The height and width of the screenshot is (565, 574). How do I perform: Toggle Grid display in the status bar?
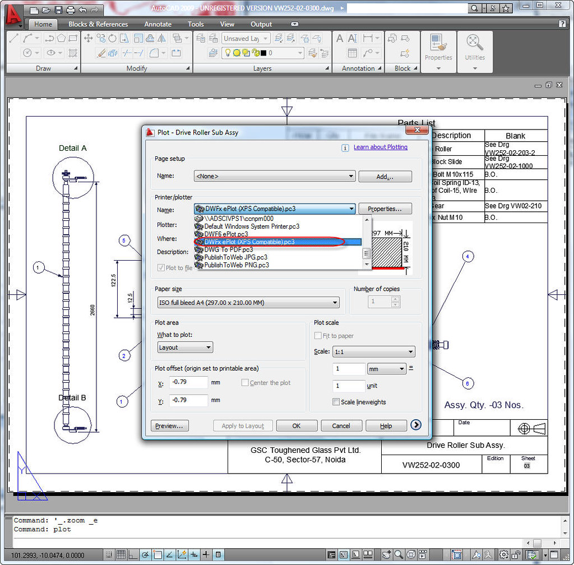click(121, 555)
